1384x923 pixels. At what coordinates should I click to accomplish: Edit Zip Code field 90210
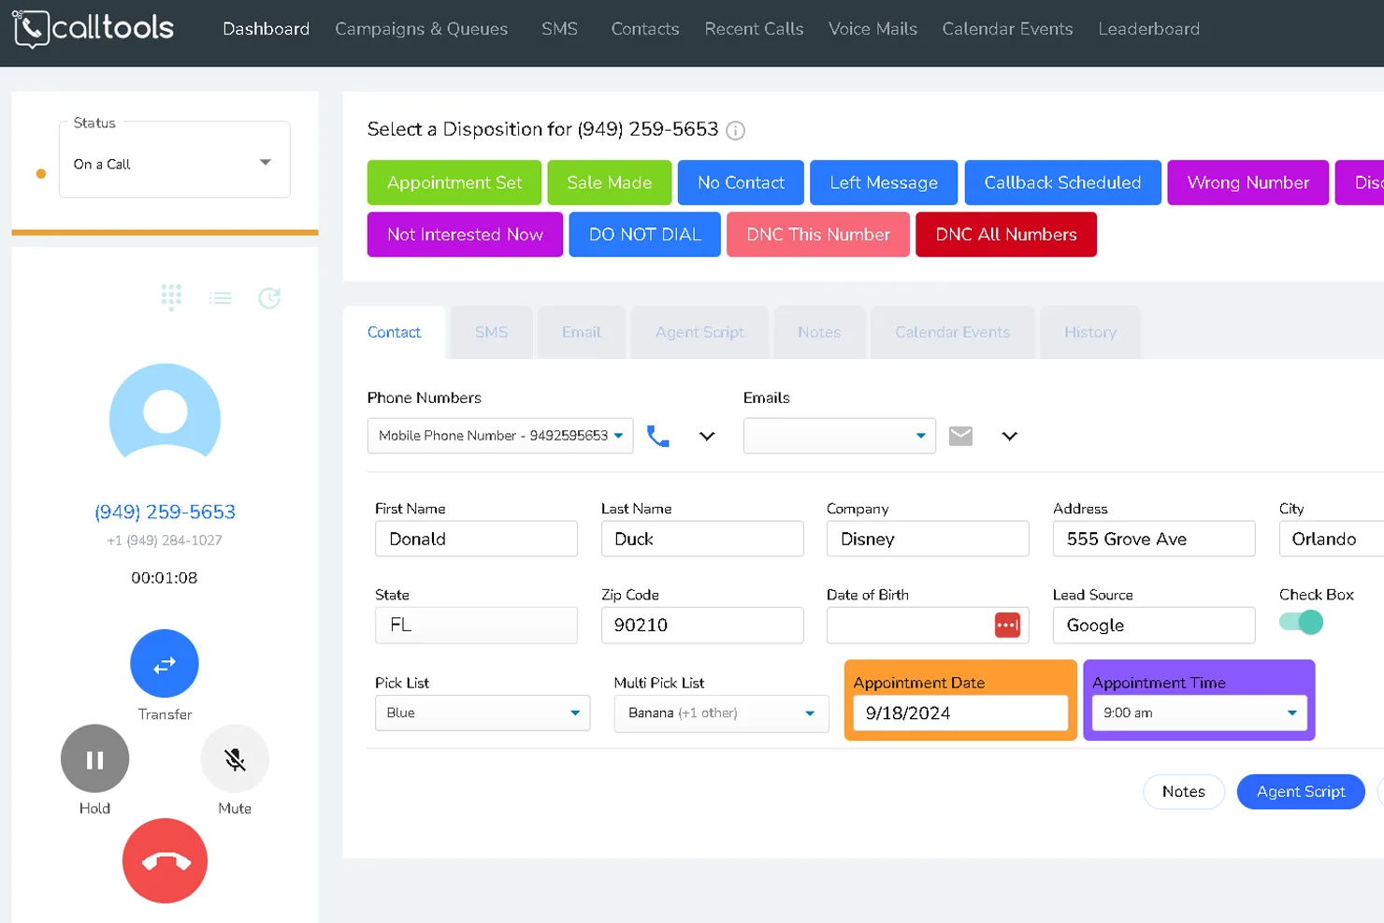(x=702, y=625)
